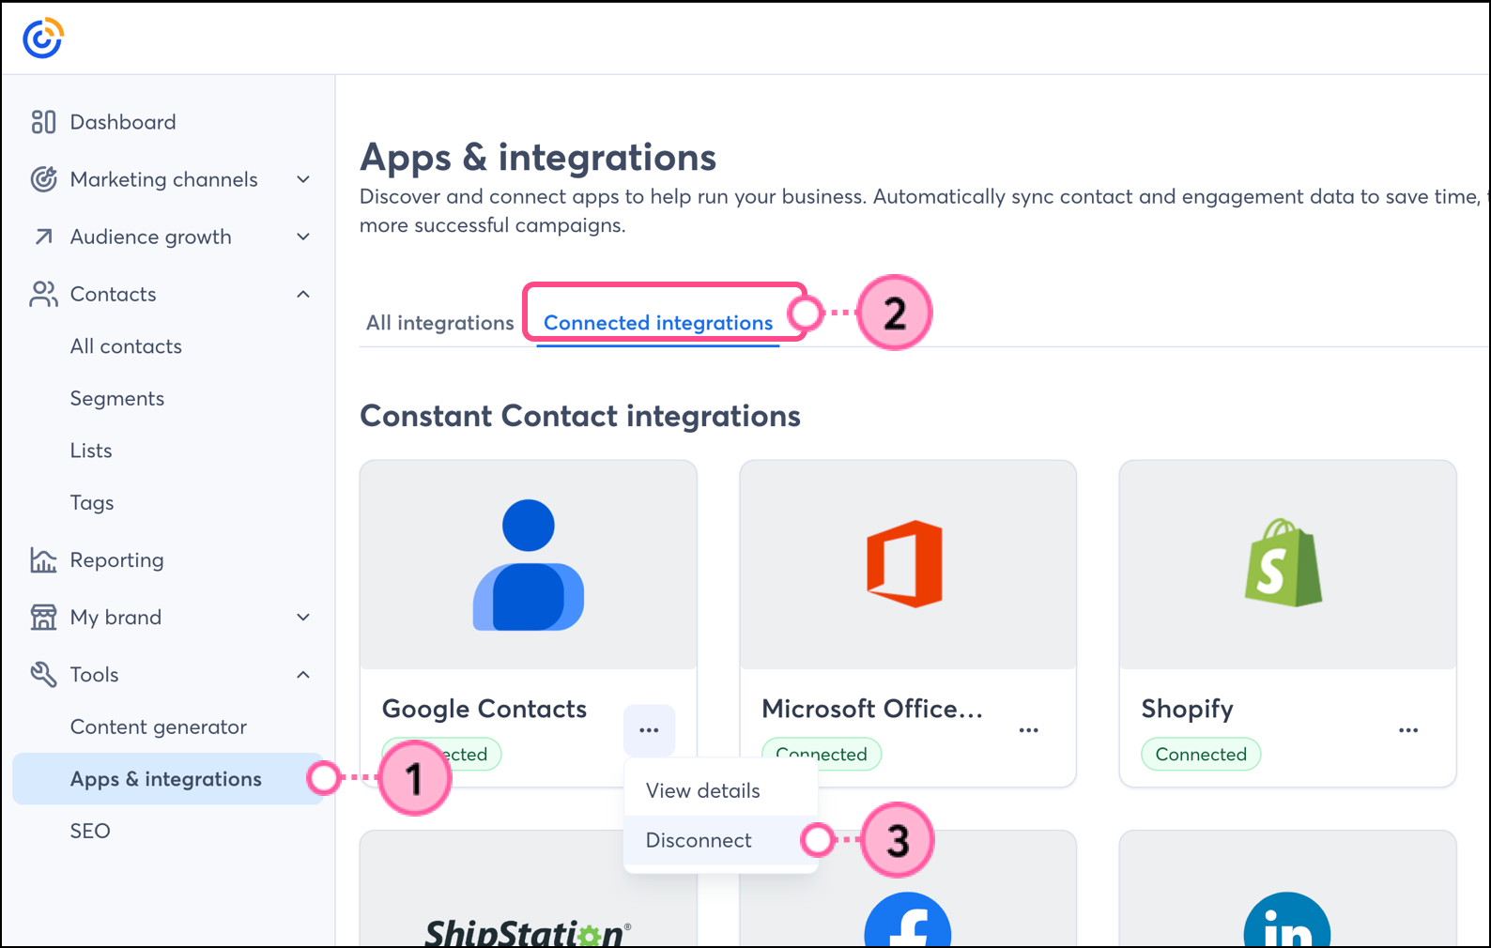Open Segments in sidebar
Image resolution: width=1491 pixels, height=948 pixels.
pos(117,399)
